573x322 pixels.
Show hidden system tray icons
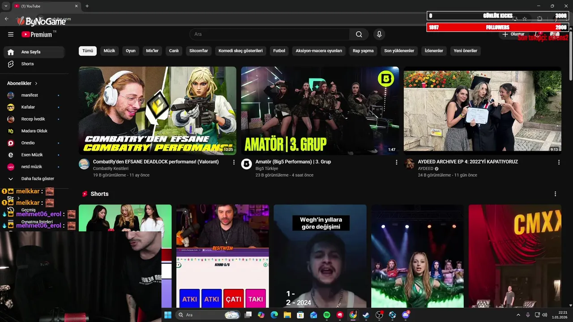tap(519, 315)
